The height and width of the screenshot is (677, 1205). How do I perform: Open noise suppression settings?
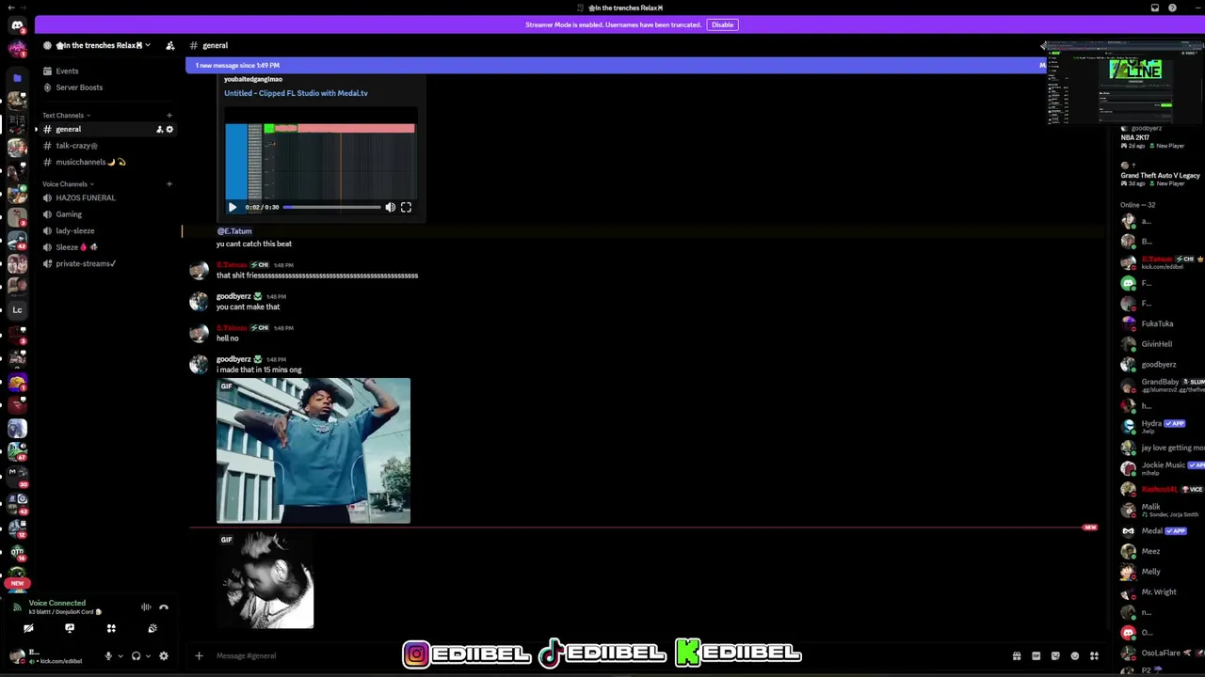146,607
